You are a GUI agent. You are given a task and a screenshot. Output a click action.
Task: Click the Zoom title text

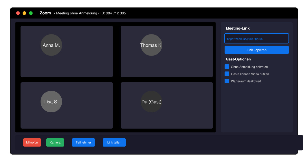[x=45, y=13]
